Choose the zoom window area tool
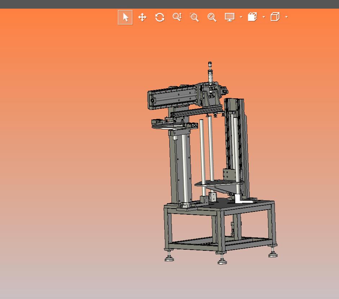The width and height of the screenshot is (339, 299). click(x=194, y=17)
